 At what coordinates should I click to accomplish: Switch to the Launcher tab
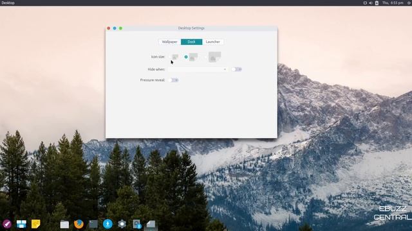[213, 42]
